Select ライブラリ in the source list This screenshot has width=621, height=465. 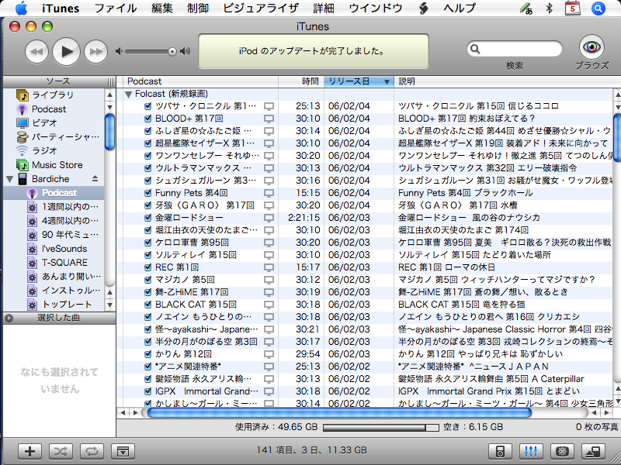[53, 95]
